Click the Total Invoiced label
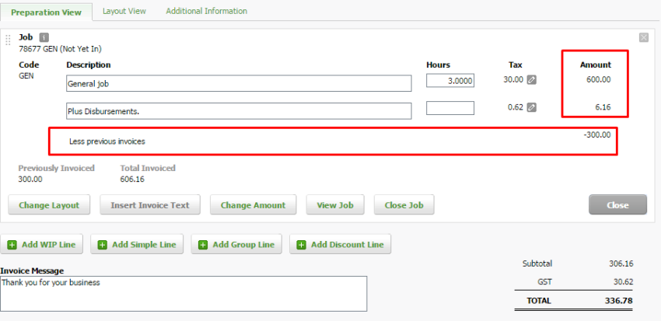Image resolution: width=661 pixels, height=321 pixels. pos(148,168)
